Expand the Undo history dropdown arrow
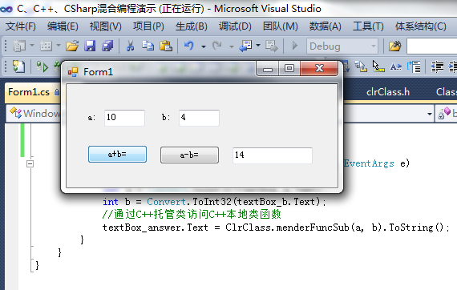 click(204, 46)
